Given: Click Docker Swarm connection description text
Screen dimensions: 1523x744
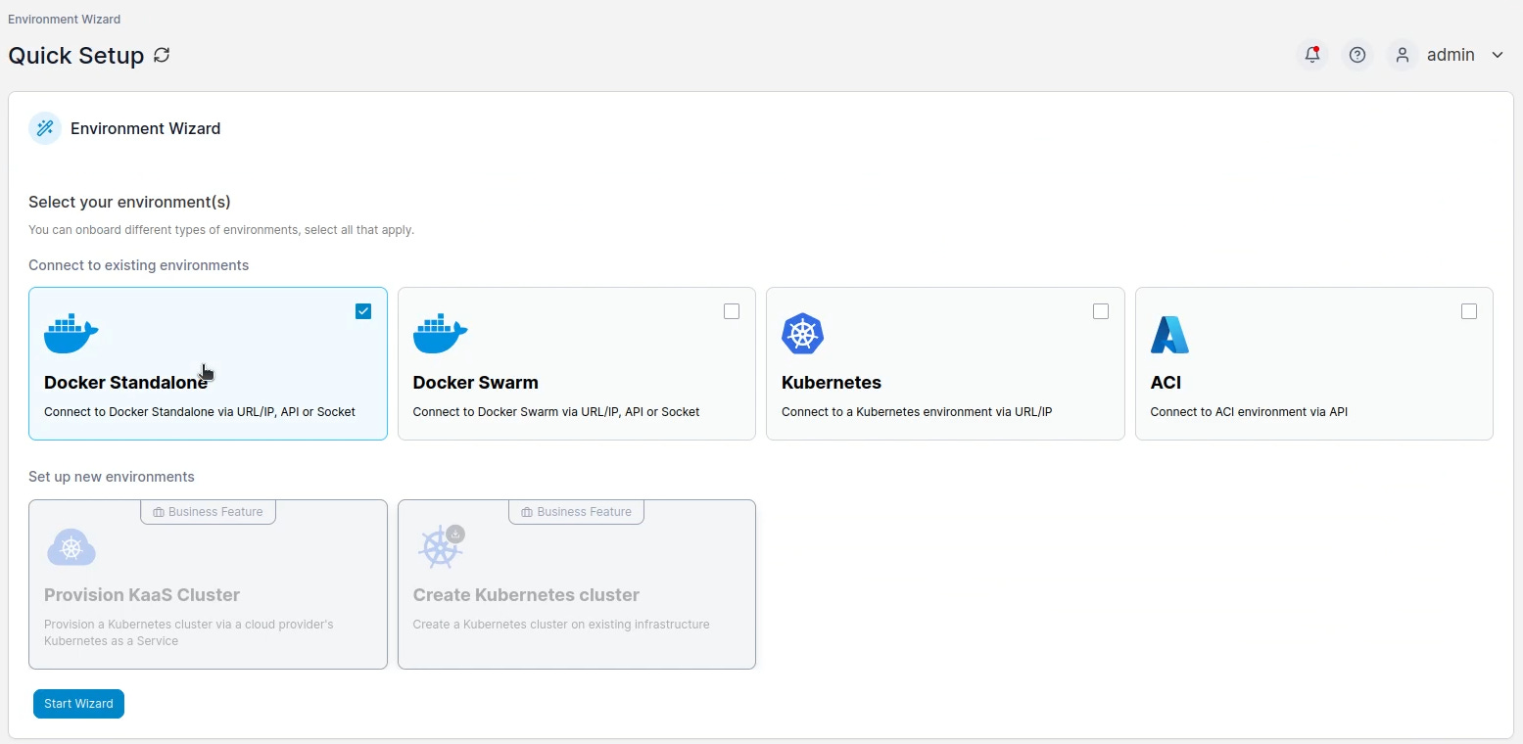Looking at the screenshot, I should [556, 412].
